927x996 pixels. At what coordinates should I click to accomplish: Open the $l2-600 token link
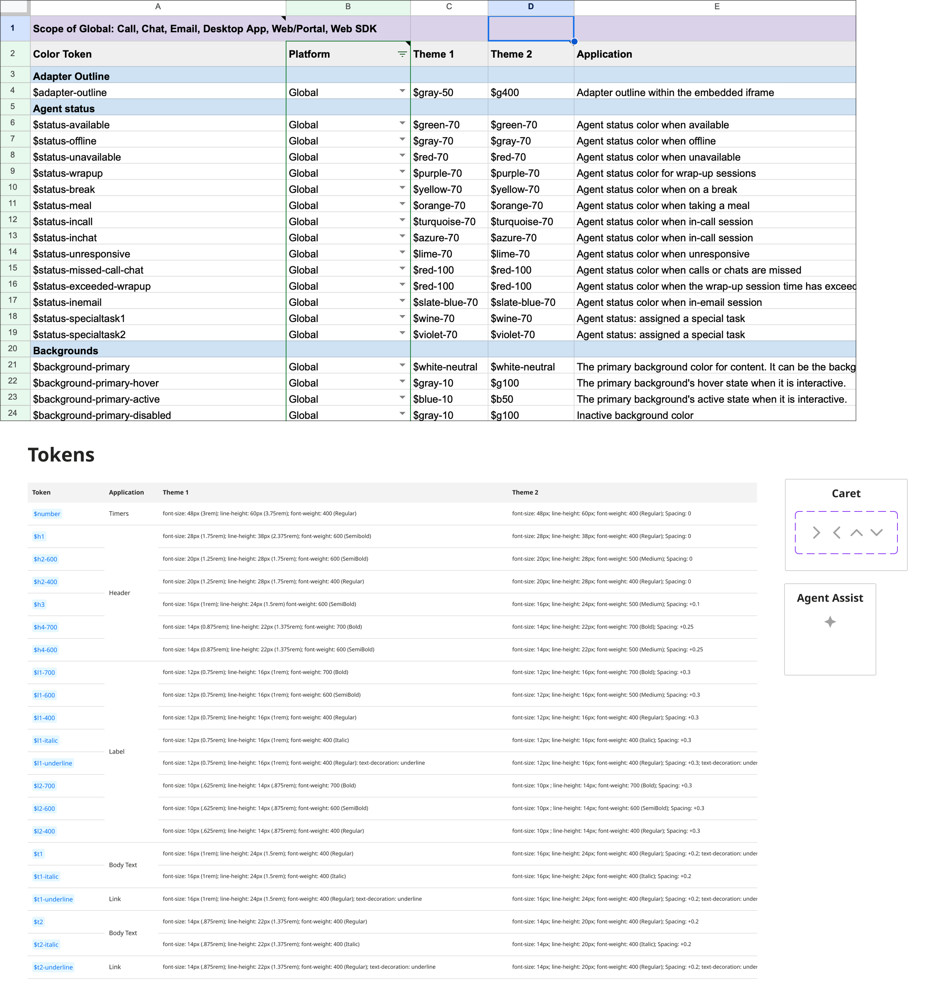pyautogui.click(x=44, y=808)
